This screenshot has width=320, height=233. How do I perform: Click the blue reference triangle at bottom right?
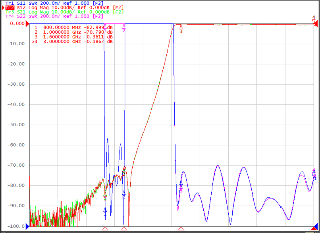coord(316,226)
